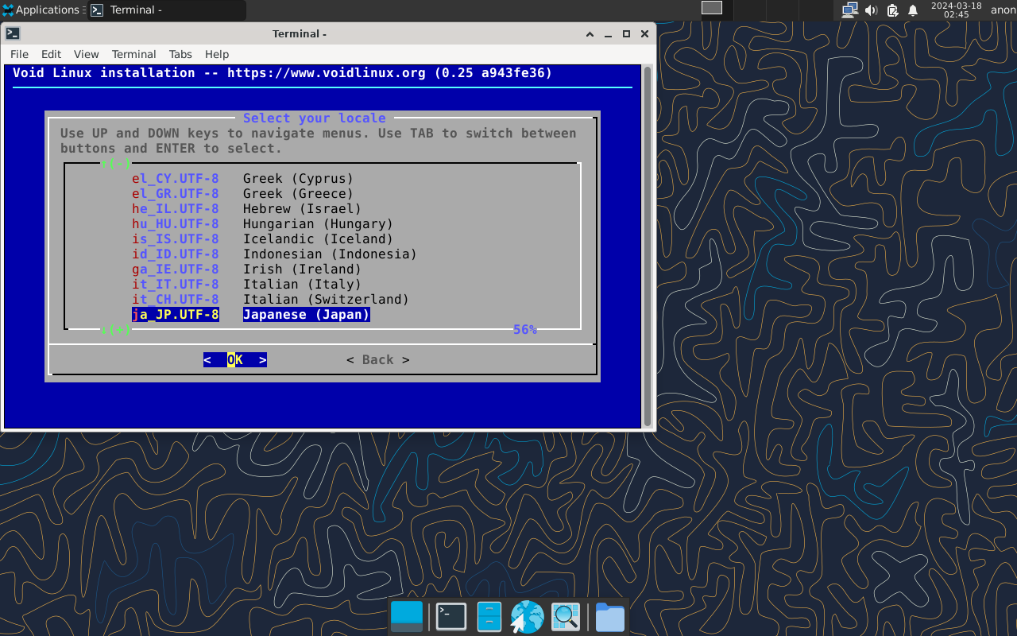1017x636 pixels.
Task: Open the application finder magnifier icon in dock
Action: point(566,617)
